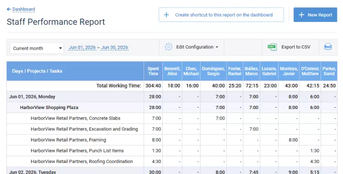This screenshot has width=343, height=174.
Task: Open the Current month period dropdown
Action: (x=37, y=48)
